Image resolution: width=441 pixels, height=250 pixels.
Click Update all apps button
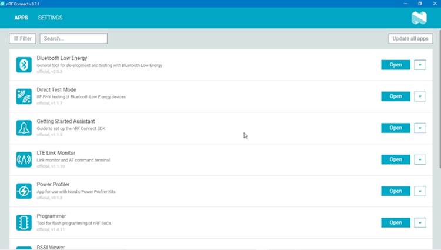pos(410,38)
